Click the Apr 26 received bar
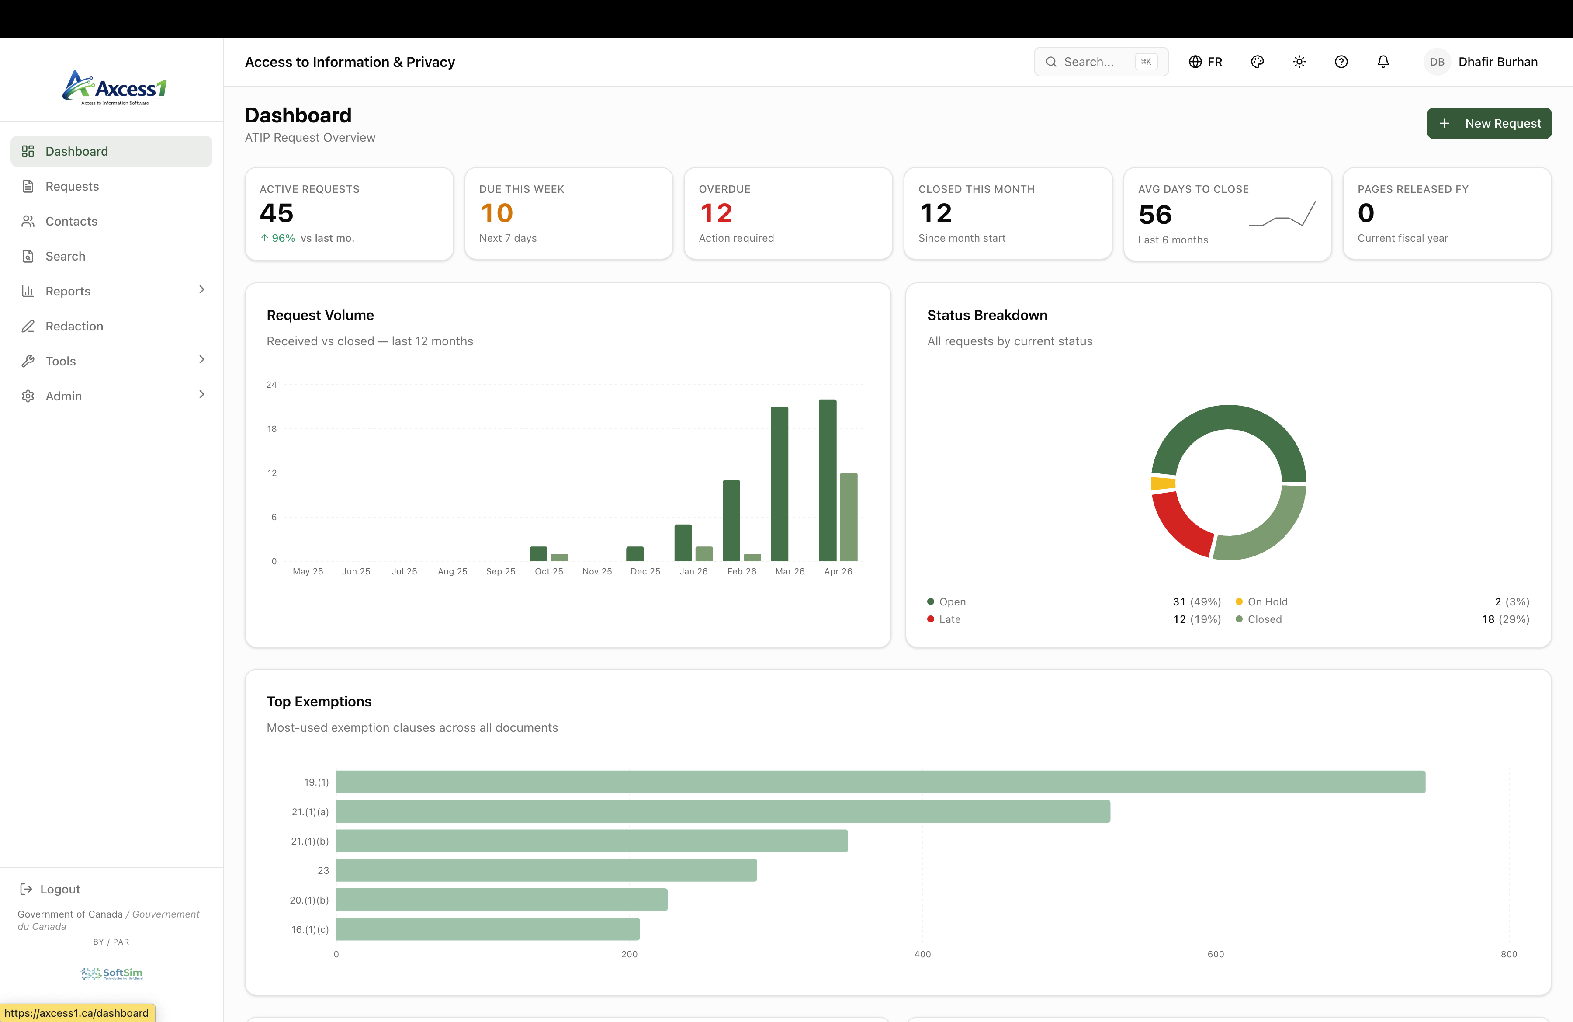Screen dimensions: 1573x1022 click(x=828, y=480)
